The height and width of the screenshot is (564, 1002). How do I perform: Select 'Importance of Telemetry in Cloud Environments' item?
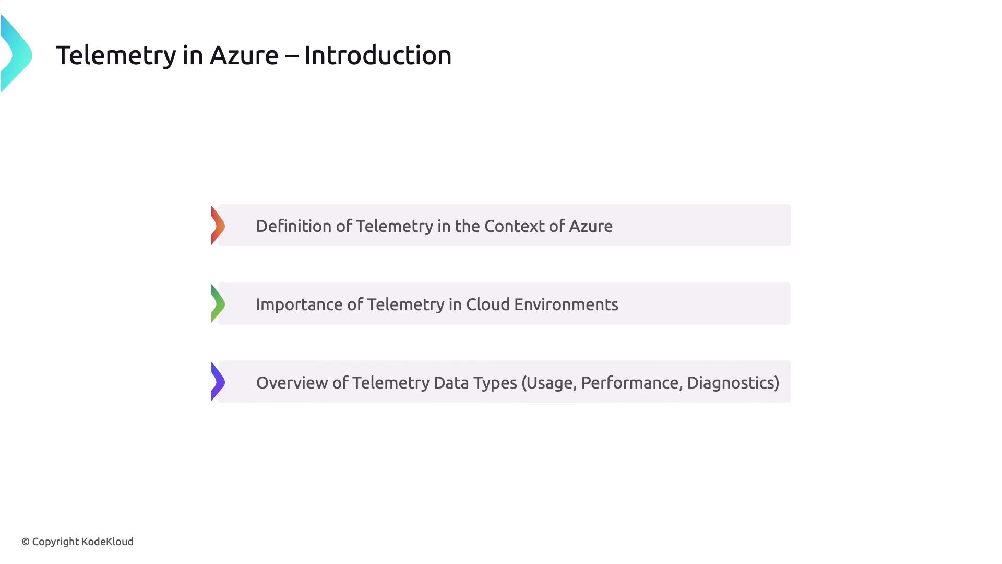pyautogui.click(x=437, y=304)
